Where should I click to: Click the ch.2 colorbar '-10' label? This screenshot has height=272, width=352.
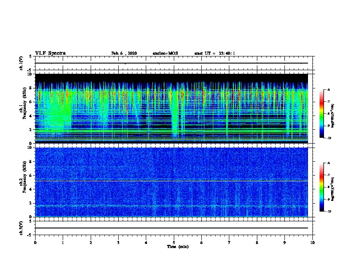(x=328, y=212)
